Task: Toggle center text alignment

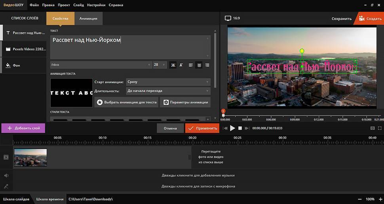Action: pos(199,65)
